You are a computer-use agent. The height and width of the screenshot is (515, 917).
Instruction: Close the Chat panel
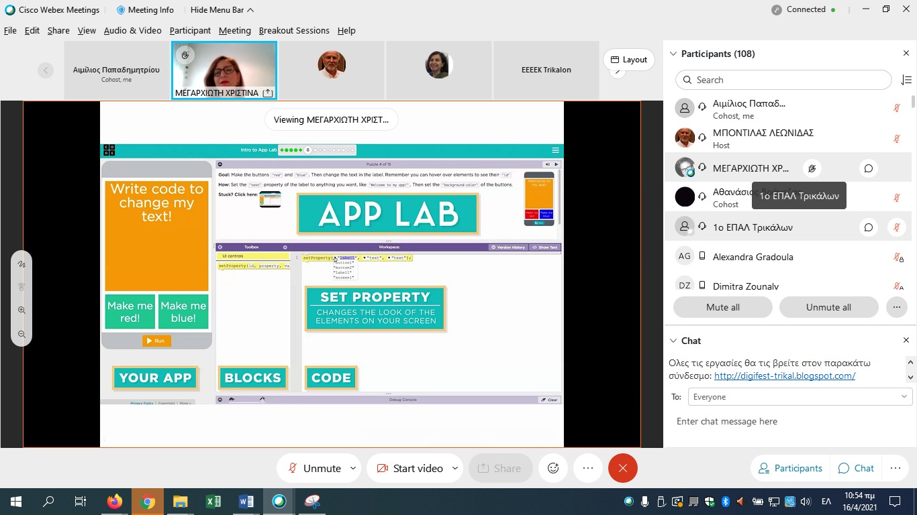click(906, 341)
